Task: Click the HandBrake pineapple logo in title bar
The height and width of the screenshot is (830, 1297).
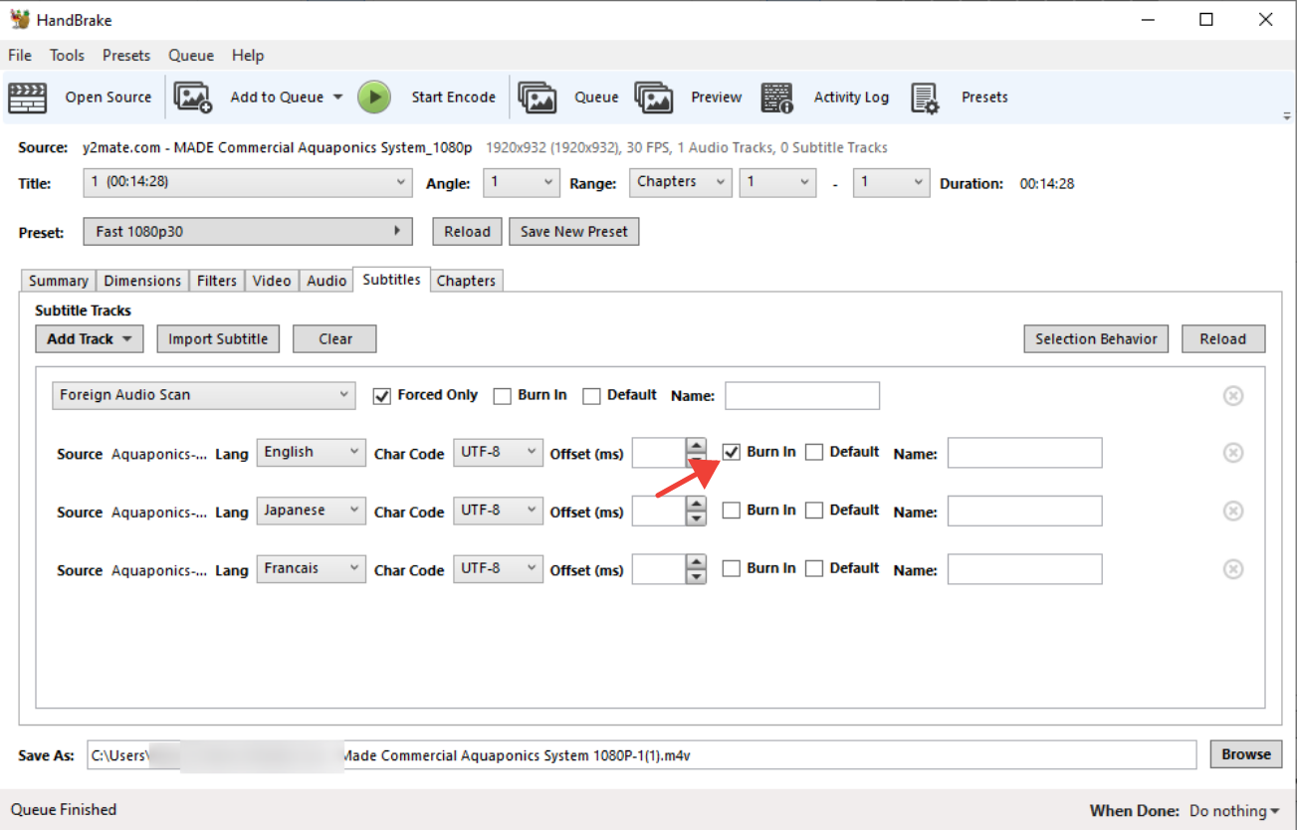Action: [x=19, y=19]
